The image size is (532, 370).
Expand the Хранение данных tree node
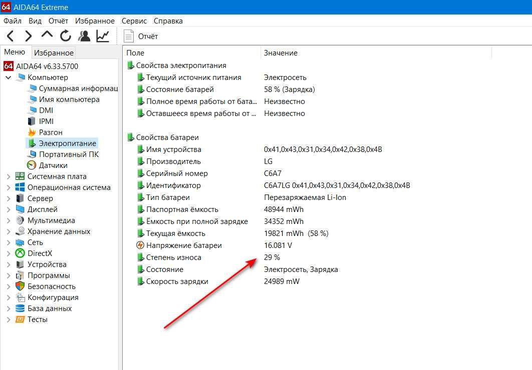(9, 231)
